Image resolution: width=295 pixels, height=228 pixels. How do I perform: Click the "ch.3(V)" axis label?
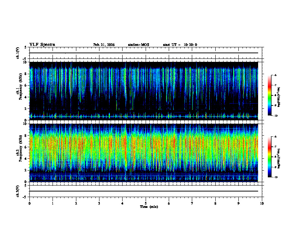coord(18,191)
